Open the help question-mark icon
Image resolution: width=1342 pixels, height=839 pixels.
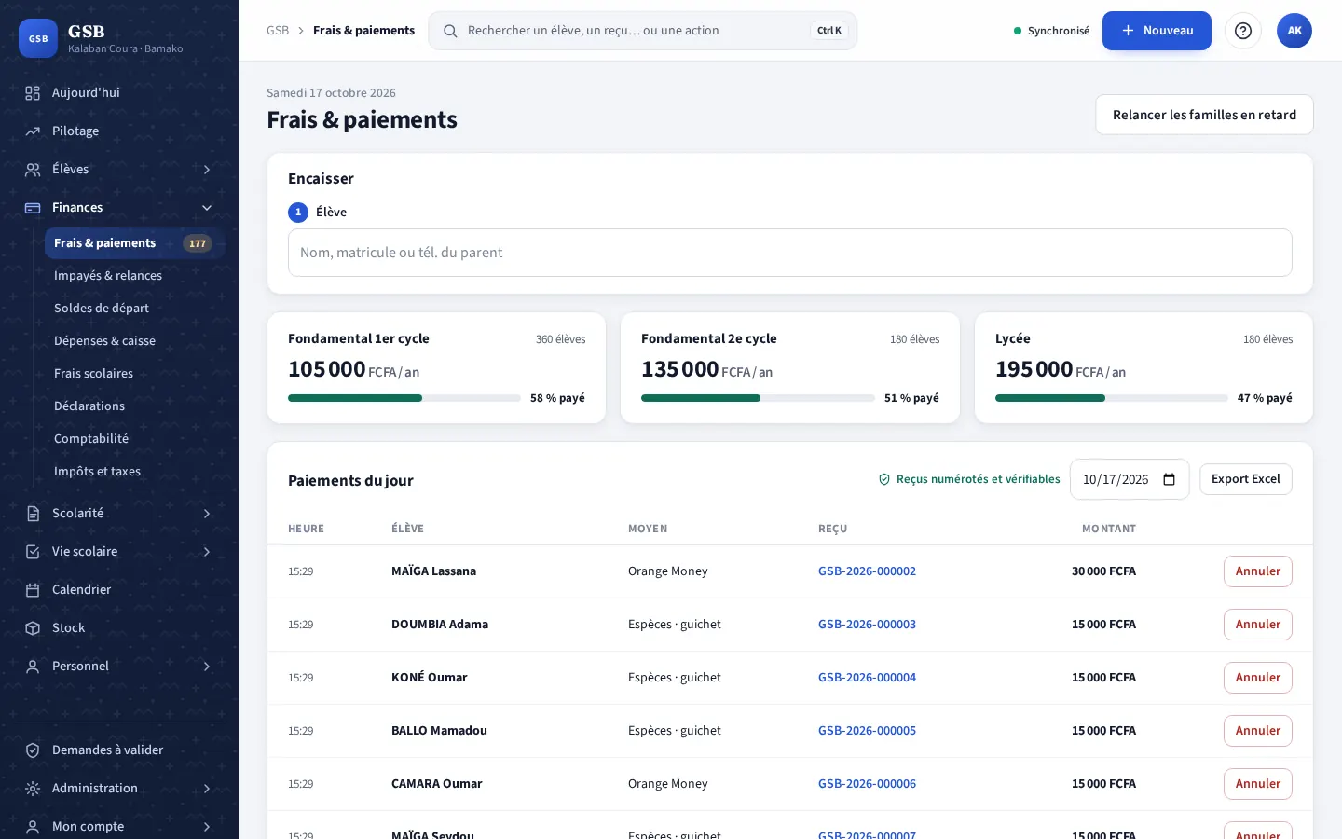pyautogui.click(x=1243, y=31)
